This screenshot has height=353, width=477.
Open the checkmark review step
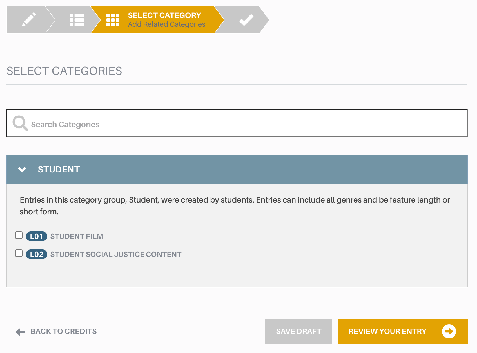coord(246,20)
